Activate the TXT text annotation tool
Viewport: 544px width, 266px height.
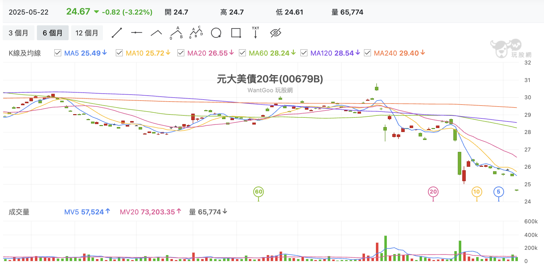[x=255, y=32]
